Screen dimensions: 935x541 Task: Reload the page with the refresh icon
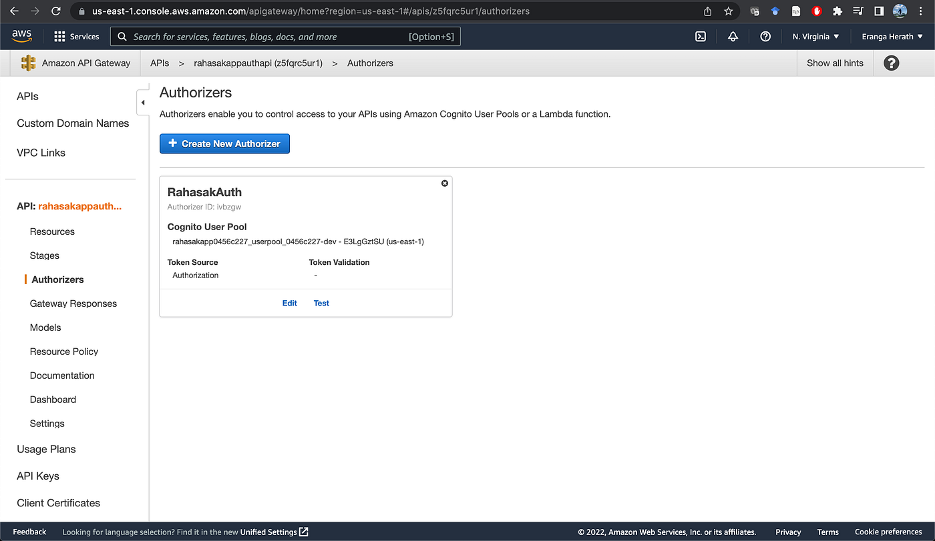55,11
